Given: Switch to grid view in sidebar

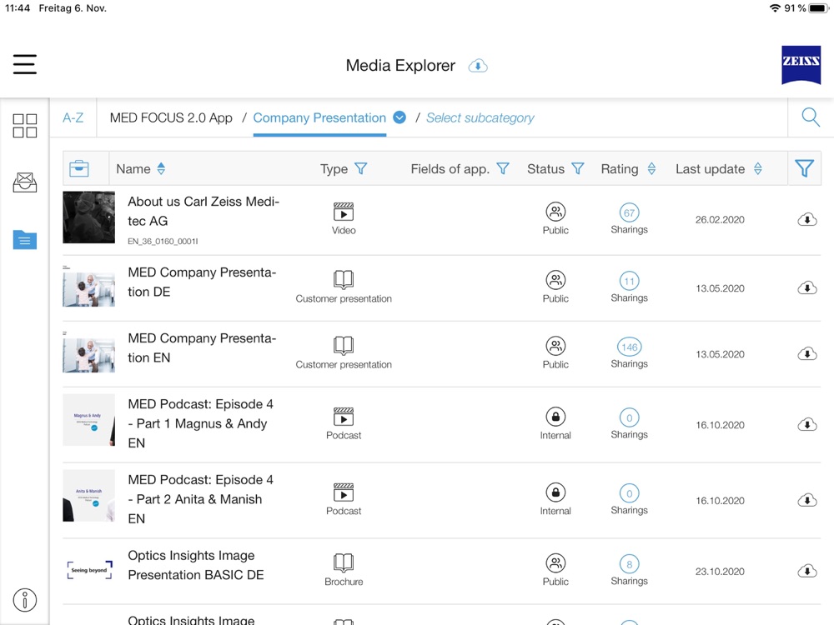Looking at the screenshot, I should tap(24, 126).
